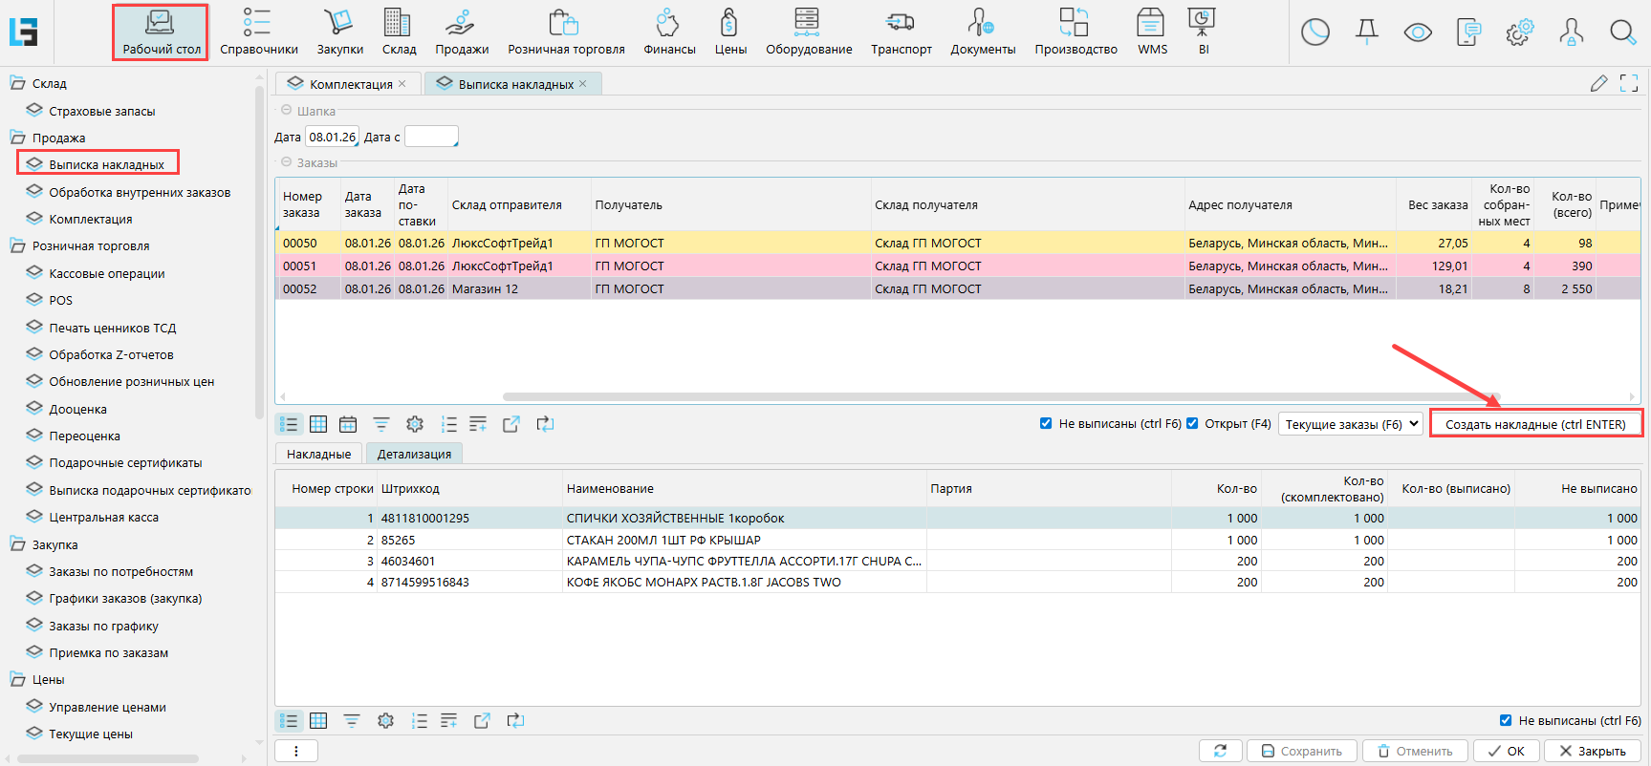Viewport: 1651px width, 766px height.
Task: Click the 'Дата с' input field
Action: coord(430,138)
